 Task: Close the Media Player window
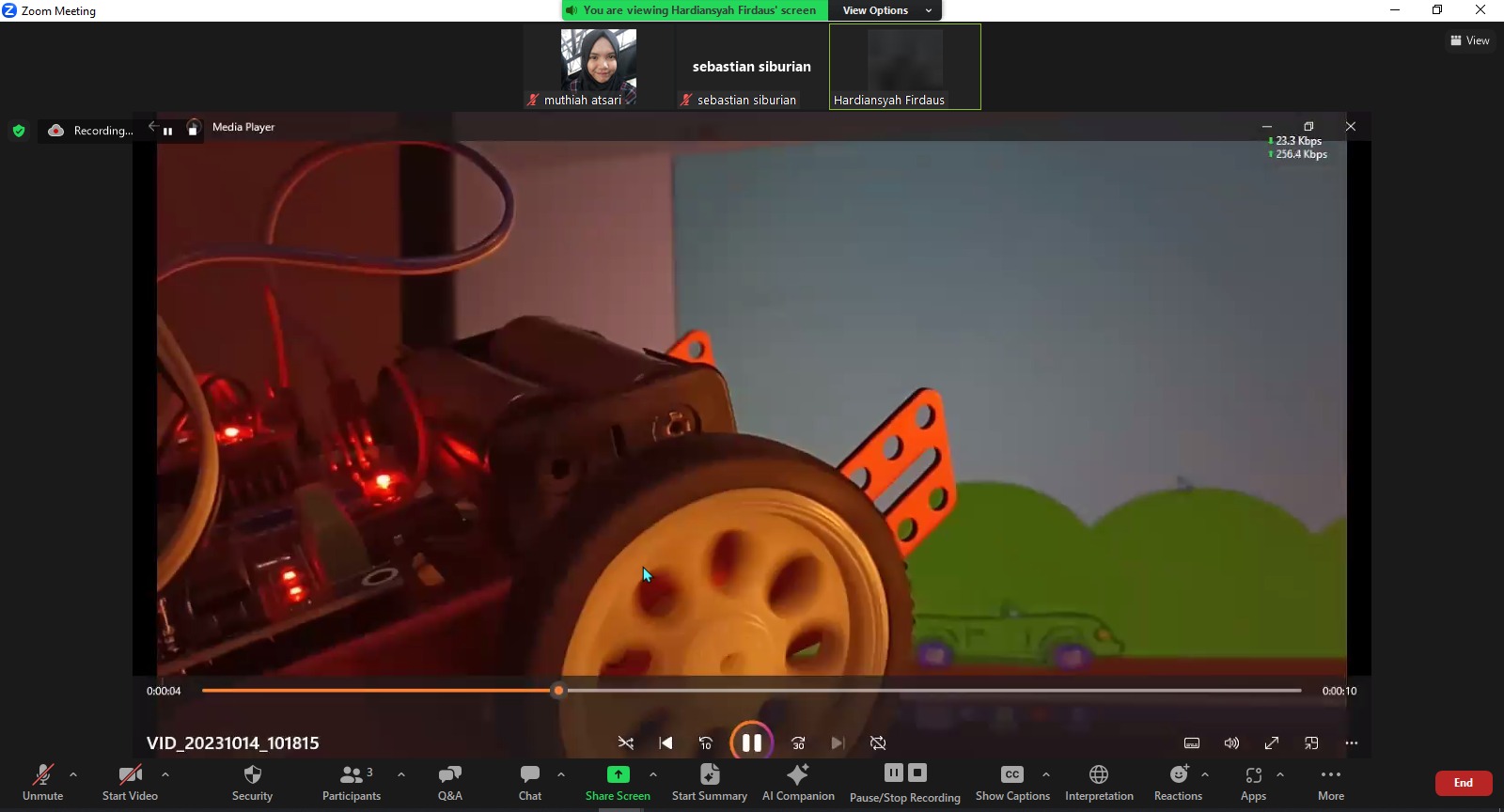[1351, 126]
